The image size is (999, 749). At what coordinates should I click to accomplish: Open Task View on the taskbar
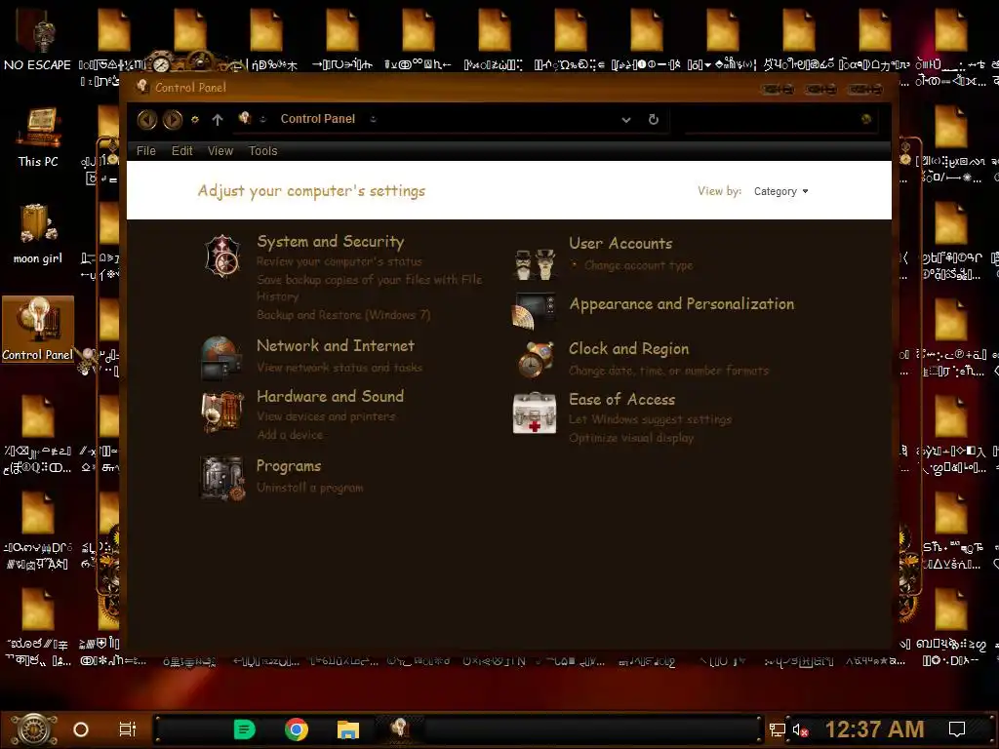128,729
